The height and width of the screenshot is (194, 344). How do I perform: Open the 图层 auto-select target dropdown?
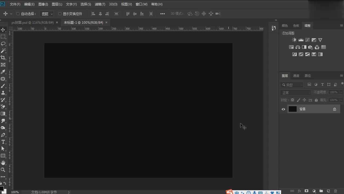coord(47,14)
